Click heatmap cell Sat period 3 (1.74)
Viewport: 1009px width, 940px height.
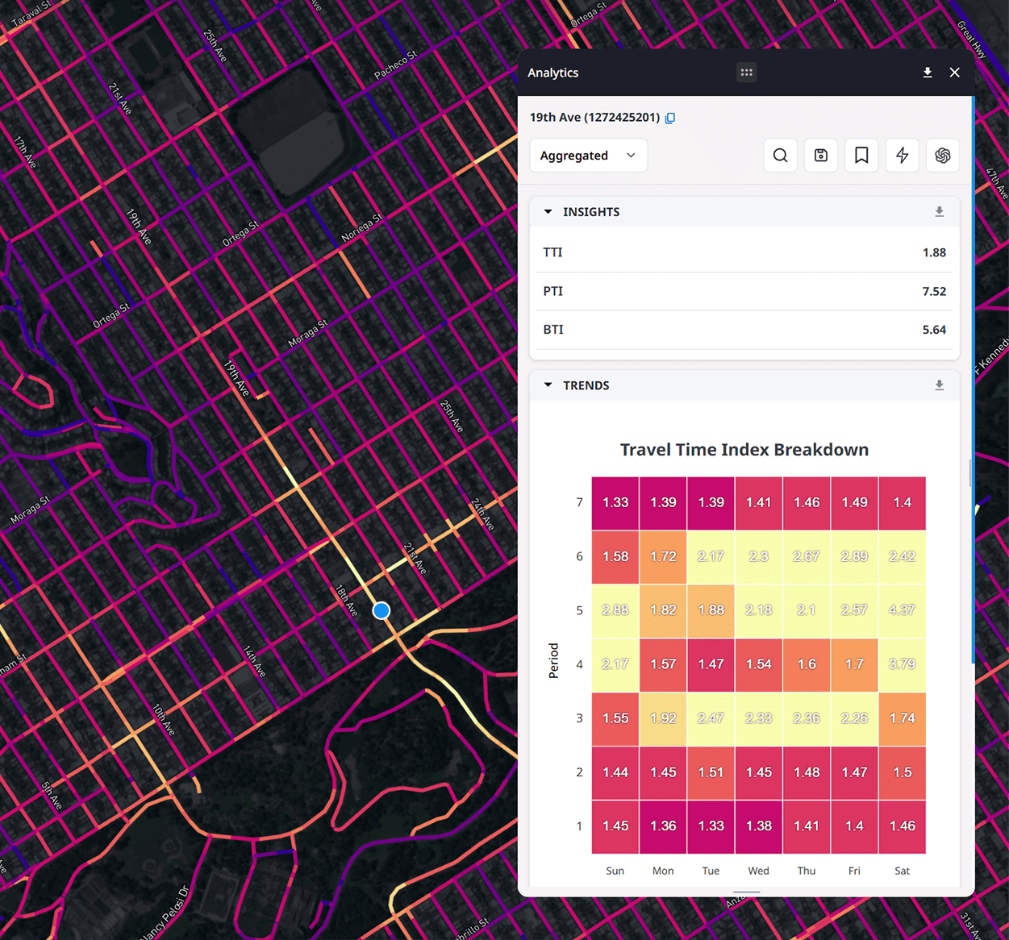[x=903, y=718]
